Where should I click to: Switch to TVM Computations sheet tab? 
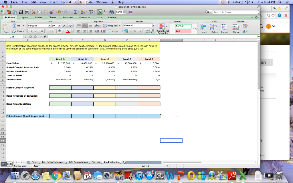point(78,162)
